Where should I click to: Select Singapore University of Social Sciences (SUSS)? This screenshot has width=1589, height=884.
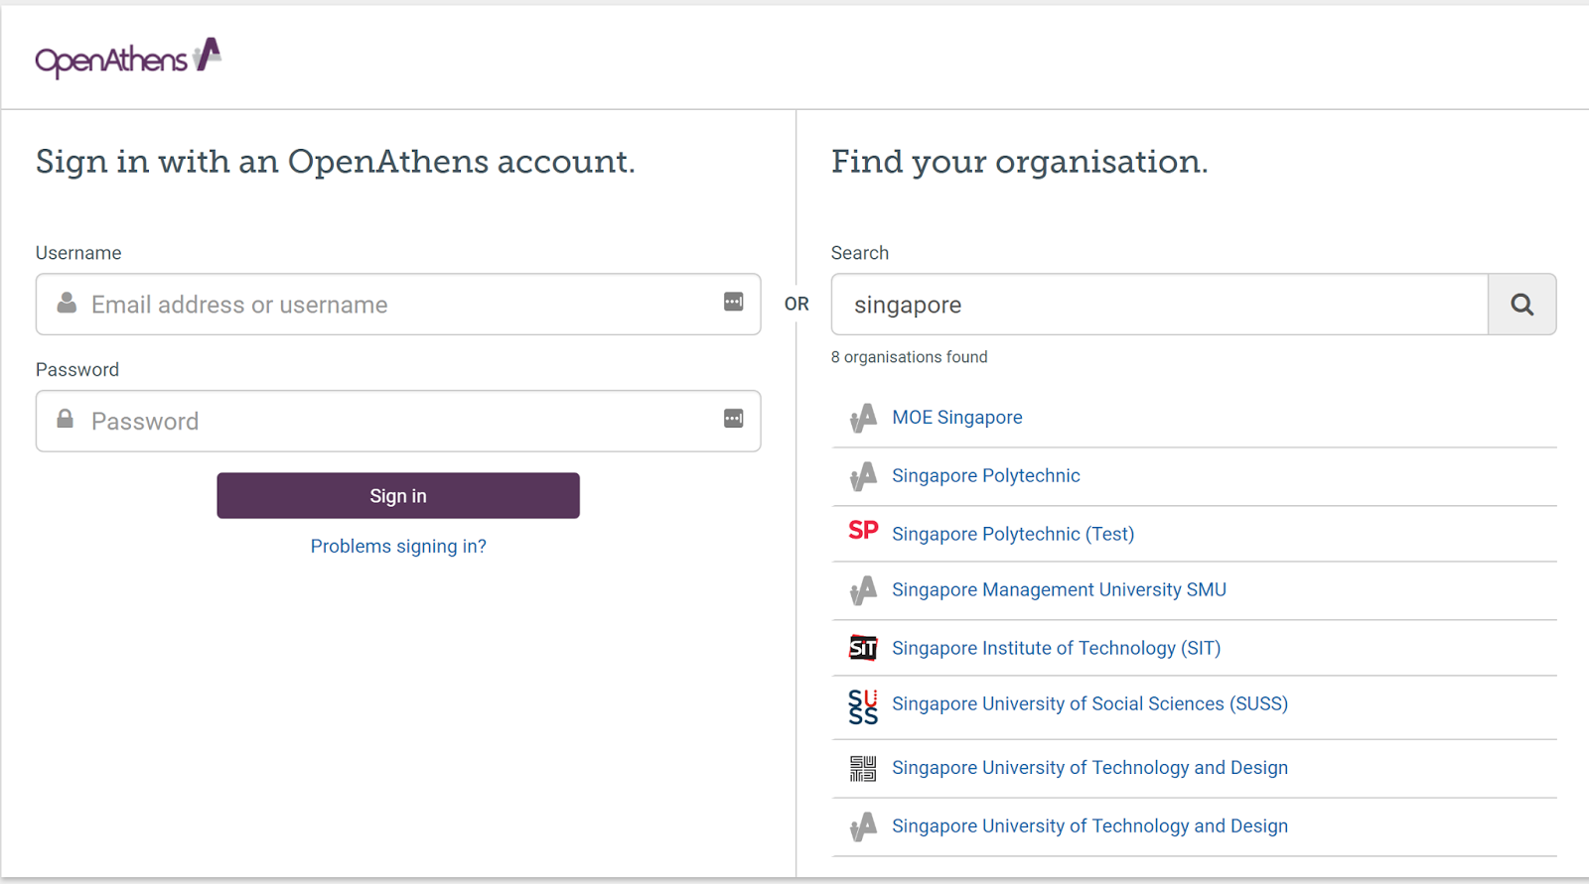pyautogui.click(x=1089, y=704)
